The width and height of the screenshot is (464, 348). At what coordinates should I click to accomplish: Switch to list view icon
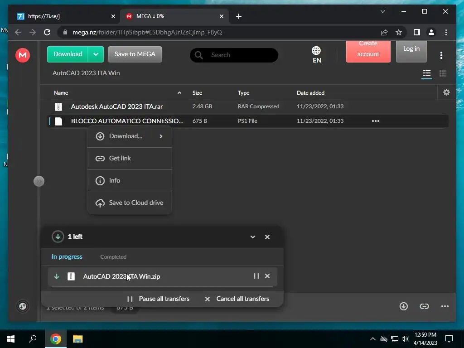click(427, 73)
